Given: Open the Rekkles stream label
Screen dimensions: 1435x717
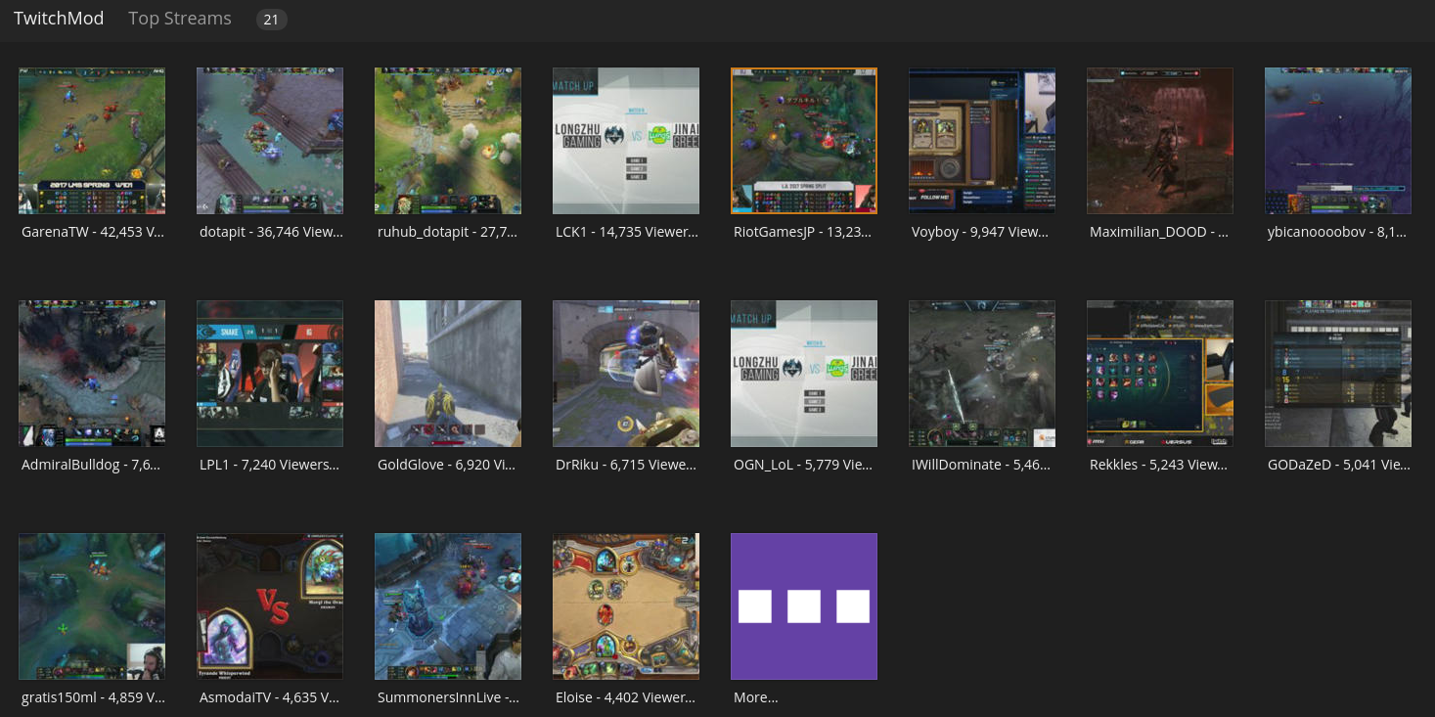Looking at the screenshot, I should coord(1158,465).
